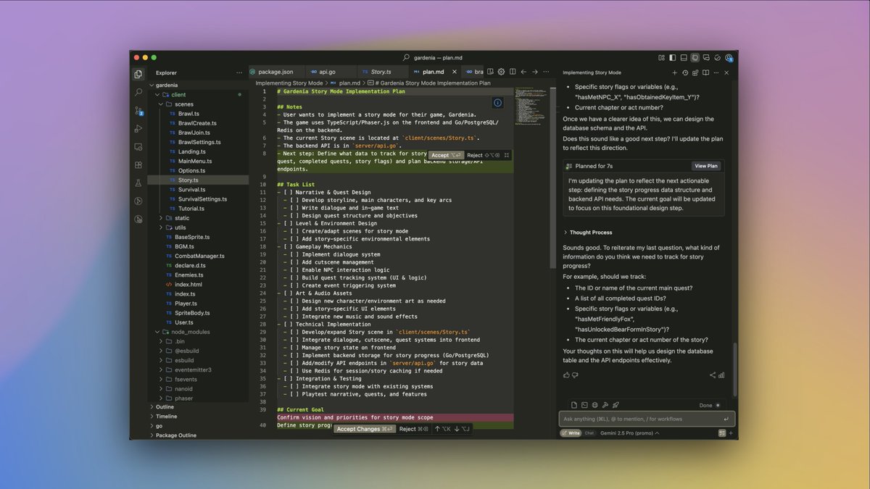Click inline Reject button in editor
The height and width of the screenshot is (489, 870).
(x=483, y=155)
